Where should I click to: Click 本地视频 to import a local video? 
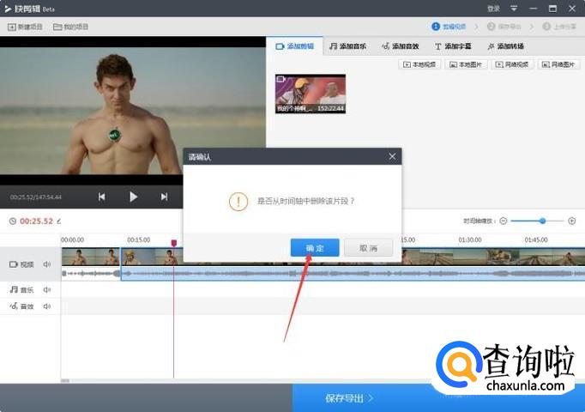pyautogui.click(x=419, y=64)
